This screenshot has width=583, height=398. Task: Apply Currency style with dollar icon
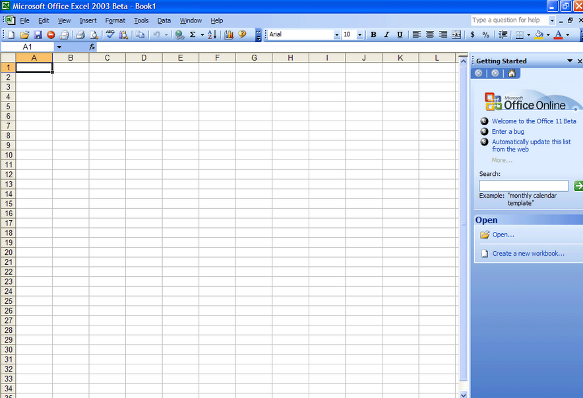(x=473, y=34)
